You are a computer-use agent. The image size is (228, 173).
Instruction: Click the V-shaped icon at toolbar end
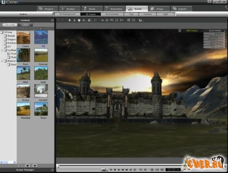(140, 20)
